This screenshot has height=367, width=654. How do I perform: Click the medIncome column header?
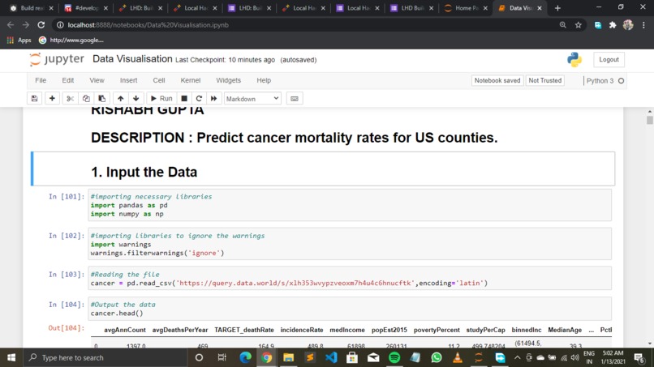pyautogui.click(x=347, y=330)
